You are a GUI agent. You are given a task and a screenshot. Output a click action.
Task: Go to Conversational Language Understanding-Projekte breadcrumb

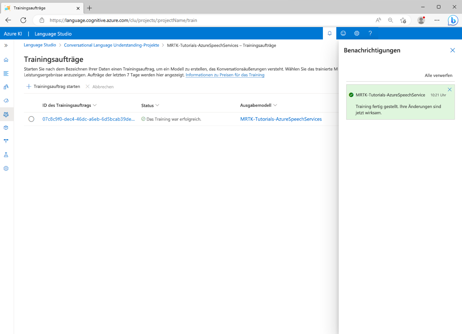pos(112,45)
